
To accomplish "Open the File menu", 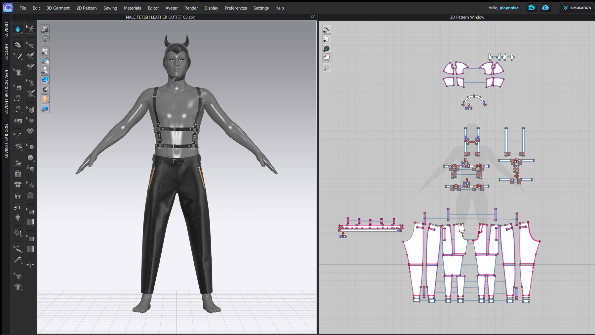I will pyautogui.click(x=23, y=8).
